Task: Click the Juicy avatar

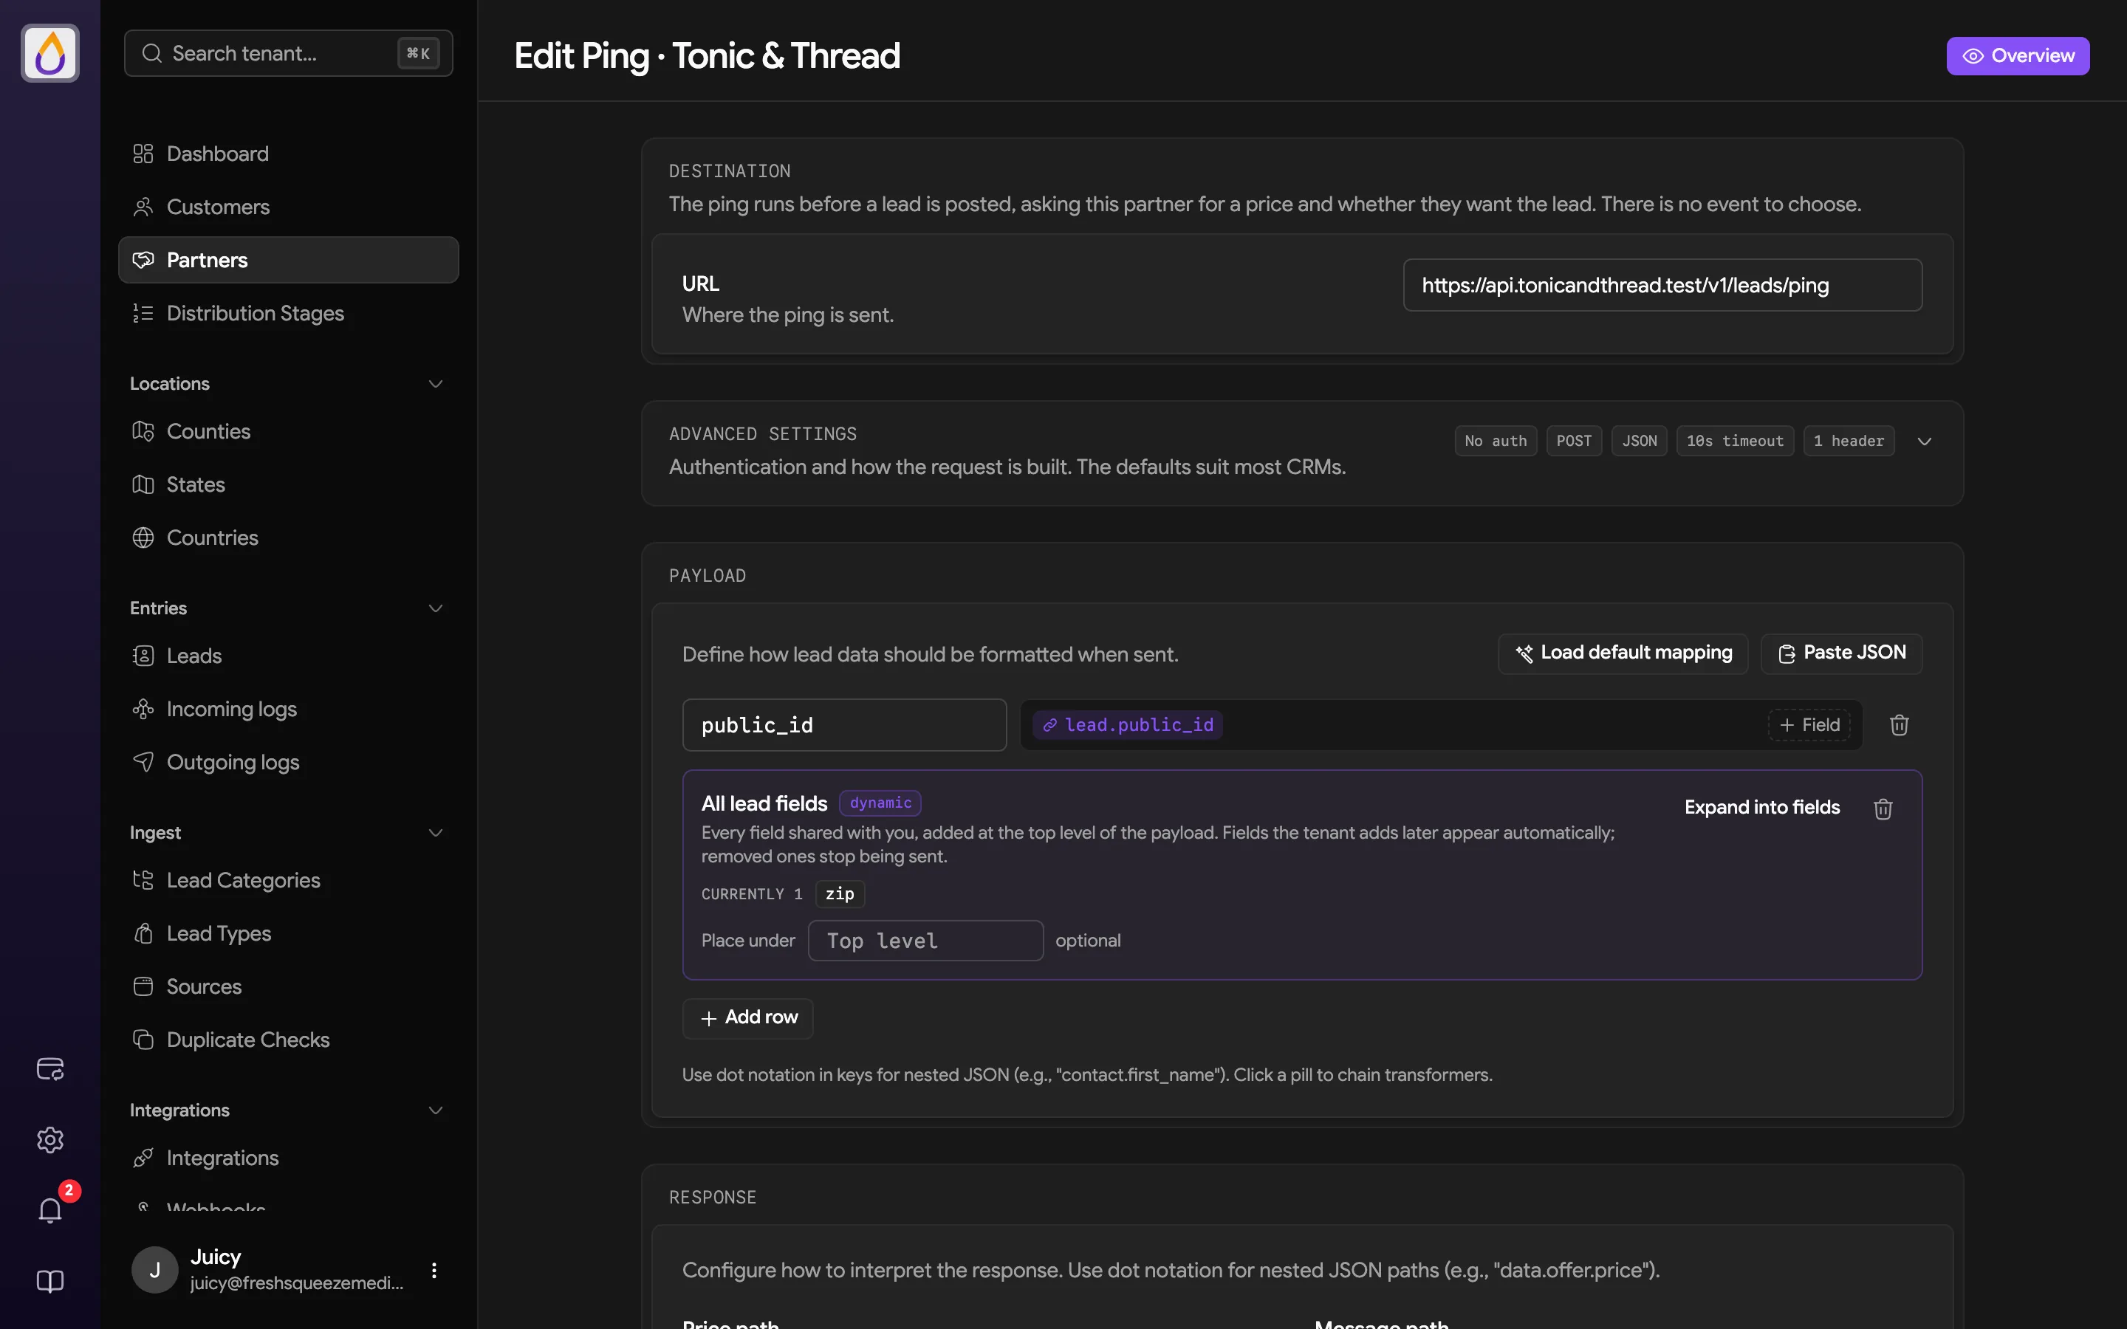Action: pos(154,1270)
